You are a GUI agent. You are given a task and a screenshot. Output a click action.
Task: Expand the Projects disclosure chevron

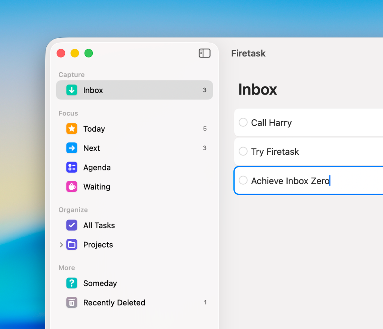point(61,245)
